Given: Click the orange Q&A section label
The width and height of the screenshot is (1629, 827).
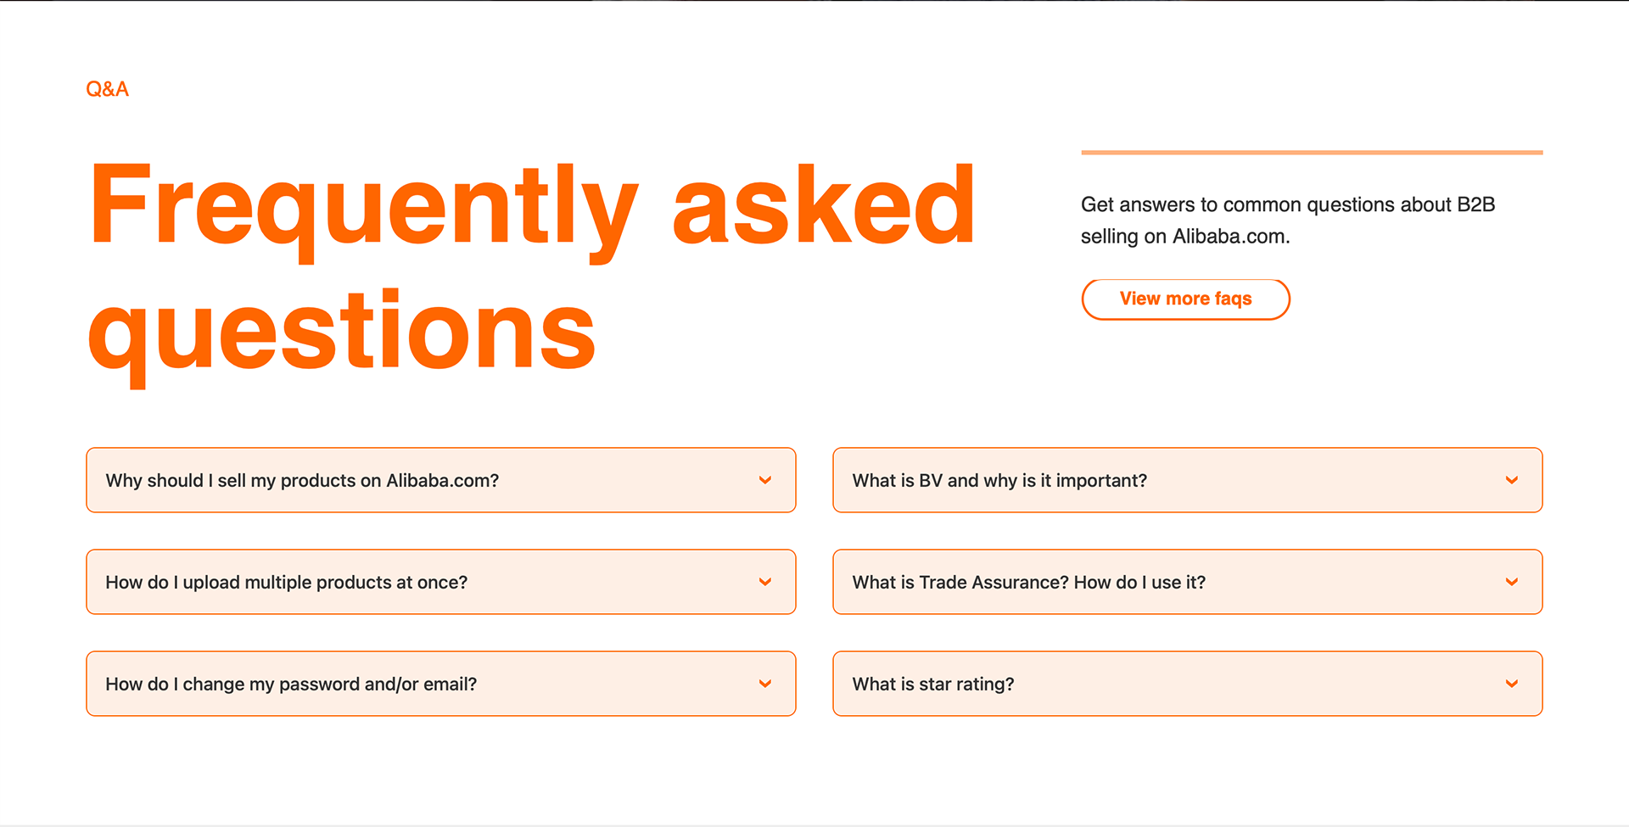Looking at the screenshot, I should click(107, 89).
